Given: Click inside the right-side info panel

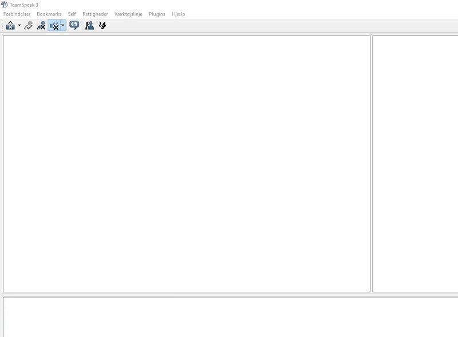Looking at the screenshot, I should 416,164.
